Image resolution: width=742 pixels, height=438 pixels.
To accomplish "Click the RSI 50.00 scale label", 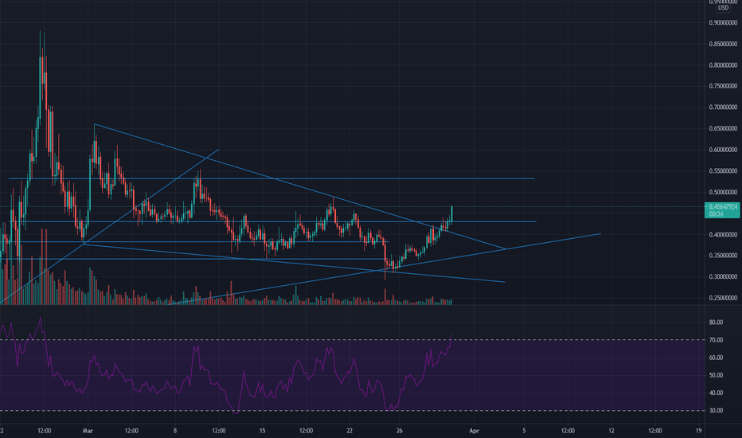I will (716, 375).
